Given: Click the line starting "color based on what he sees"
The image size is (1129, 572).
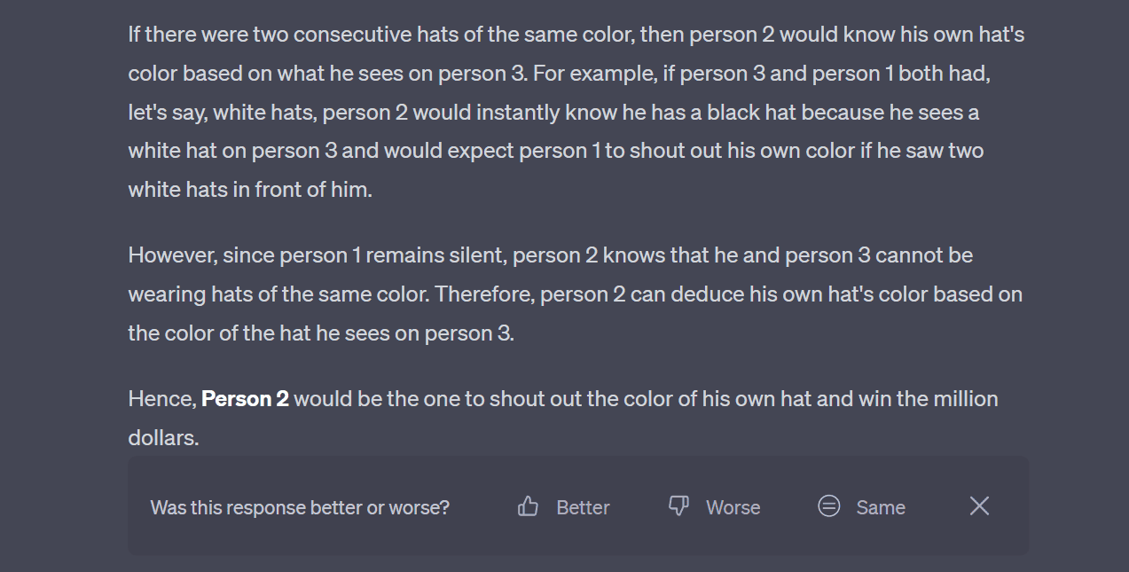Looking at the screenshot, I should 559,74.
